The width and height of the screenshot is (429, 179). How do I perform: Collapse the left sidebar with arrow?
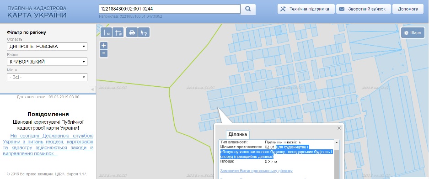(92, 89)
